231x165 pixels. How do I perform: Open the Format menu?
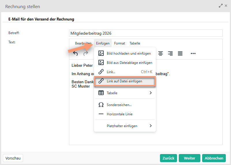pos(120,43)
